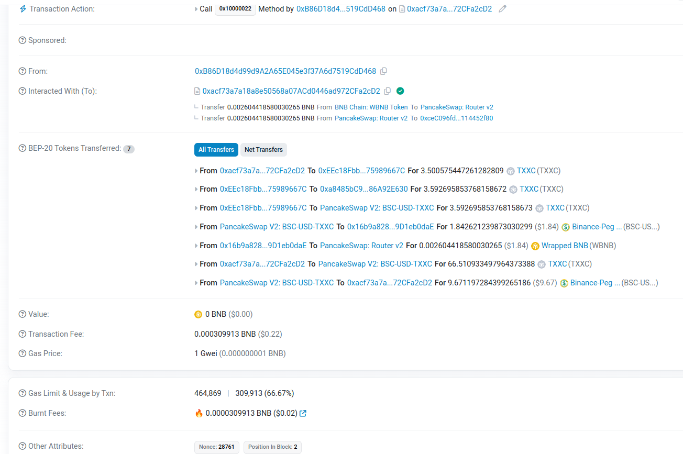Click the contract file icon before 0xacf73a7a18a8e...
683x454 pixels.
click(x=197, y=91)
